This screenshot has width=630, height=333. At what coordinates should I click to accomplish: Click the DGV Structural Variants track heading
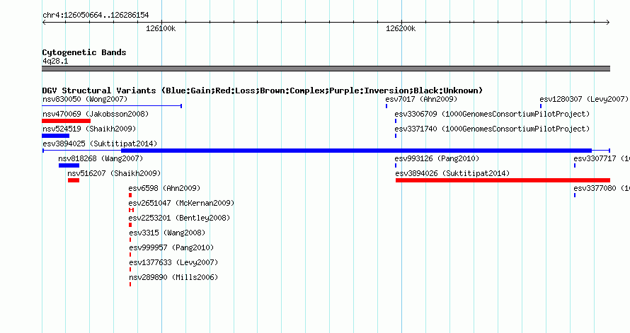263,90
